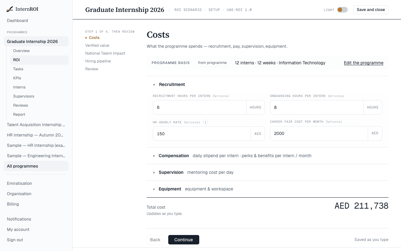Open the Emiratisation page
The height and width of the screenshot is (251, 401).
[x=36, y=183]
